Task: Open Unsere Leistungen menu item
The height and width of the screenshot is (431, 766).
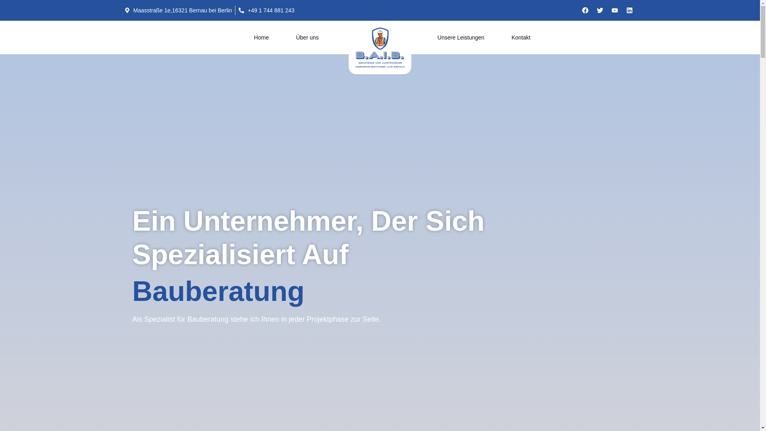Action: point(461,38)
